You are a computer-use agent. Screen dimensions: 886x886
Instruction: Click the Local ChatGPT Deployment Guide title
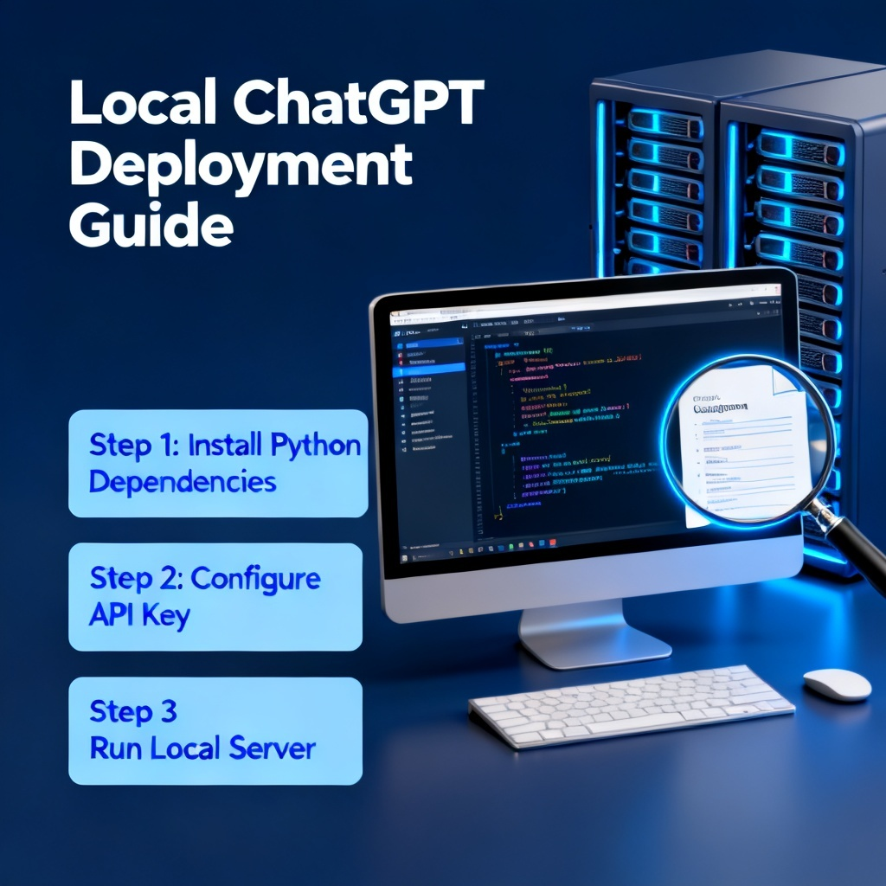pos(276,163)
